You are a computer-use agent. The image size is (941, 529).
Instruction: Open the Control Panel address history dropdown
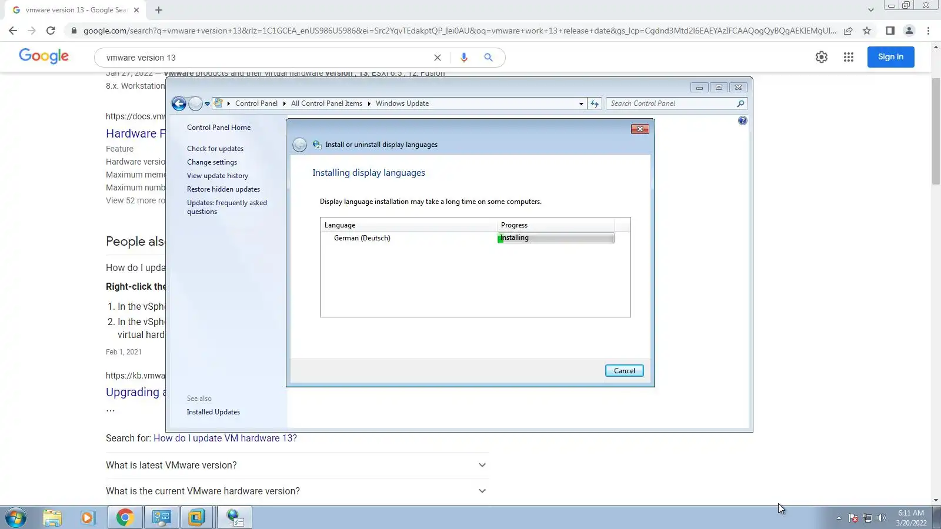pos(581,104)
